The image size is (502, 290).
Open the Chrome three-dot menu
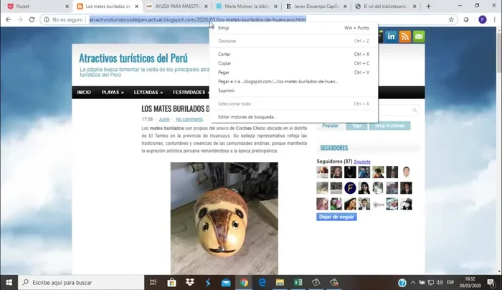pyautogui.click(x=495, y=19)
